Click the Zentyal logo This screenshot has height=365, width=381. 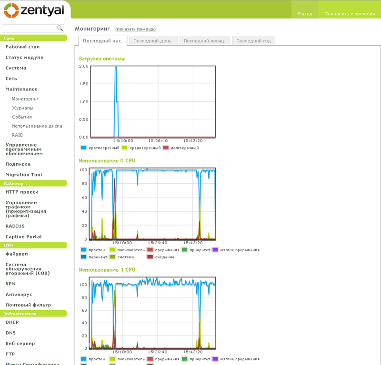click(33, 10)
